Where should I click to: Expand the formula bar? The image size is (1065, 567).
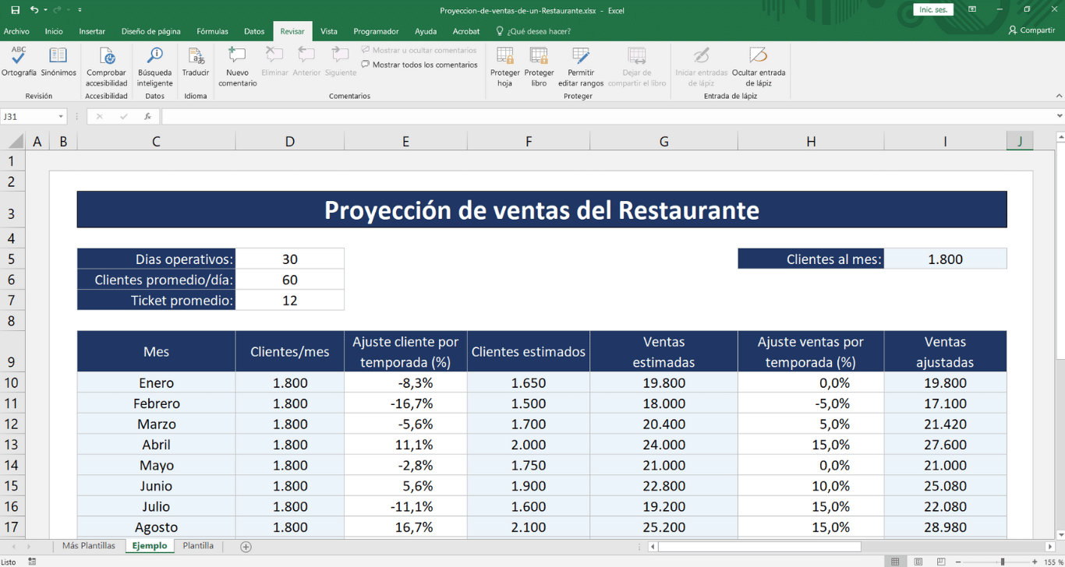click(x=1059, y=116)
